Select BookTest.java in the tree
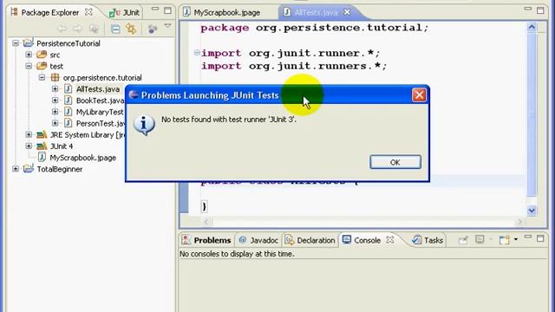 pos(100,101)
